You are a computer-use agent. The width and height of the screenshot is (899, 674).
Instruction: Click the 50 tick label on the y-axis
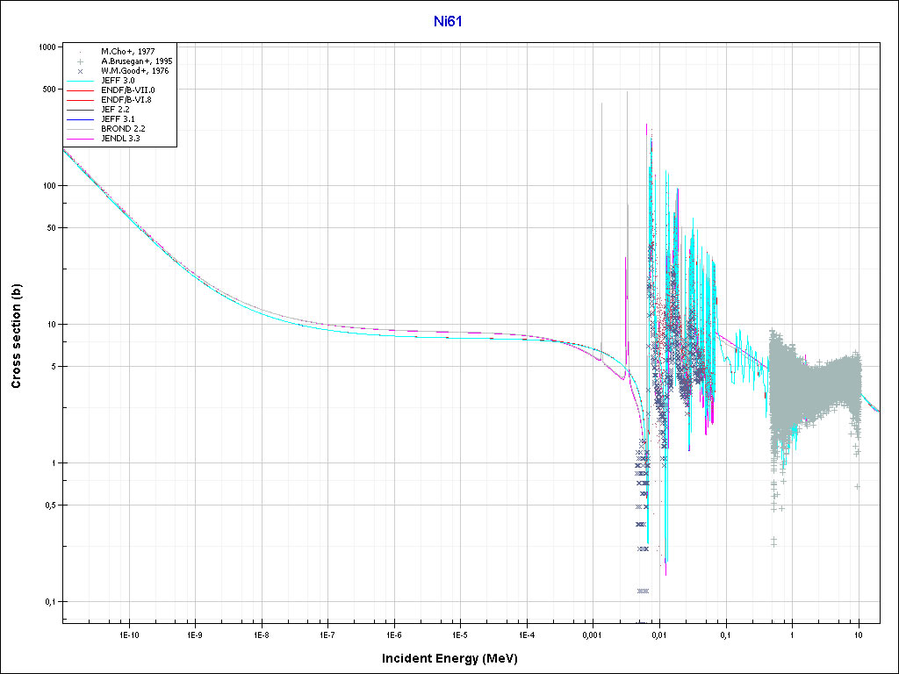[53, 228]
